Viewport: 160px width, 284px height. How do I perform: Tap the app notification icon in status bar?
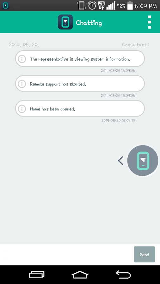[x=5, y=6]
